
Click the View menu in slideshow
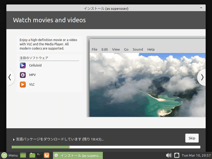(116, 50)
